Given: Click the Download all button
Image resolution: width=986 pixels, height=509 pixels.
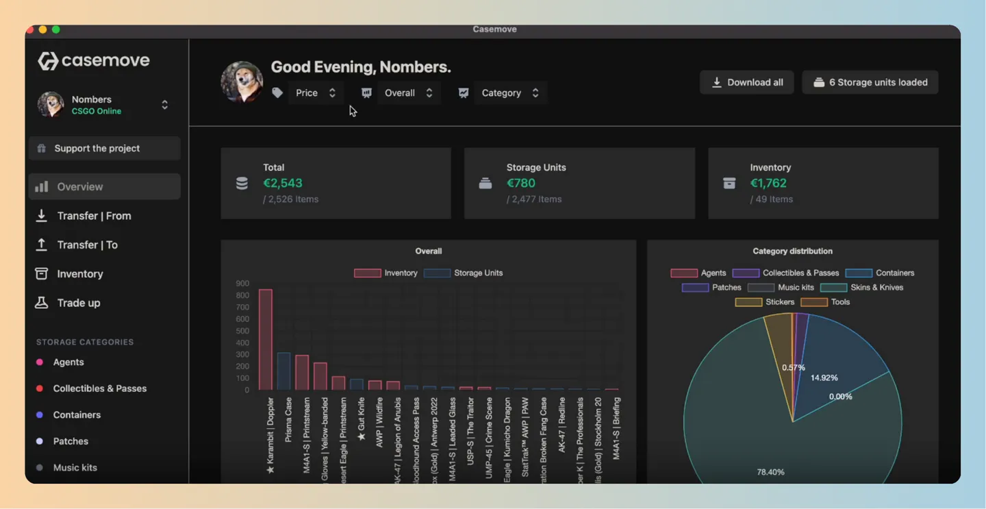Looking at the screenshot, I should 746,82.
